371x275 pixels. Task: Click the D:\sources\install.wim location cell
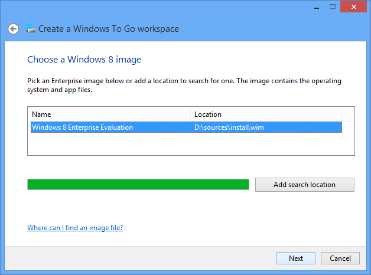pyautogui.click(x=230, y=127)
